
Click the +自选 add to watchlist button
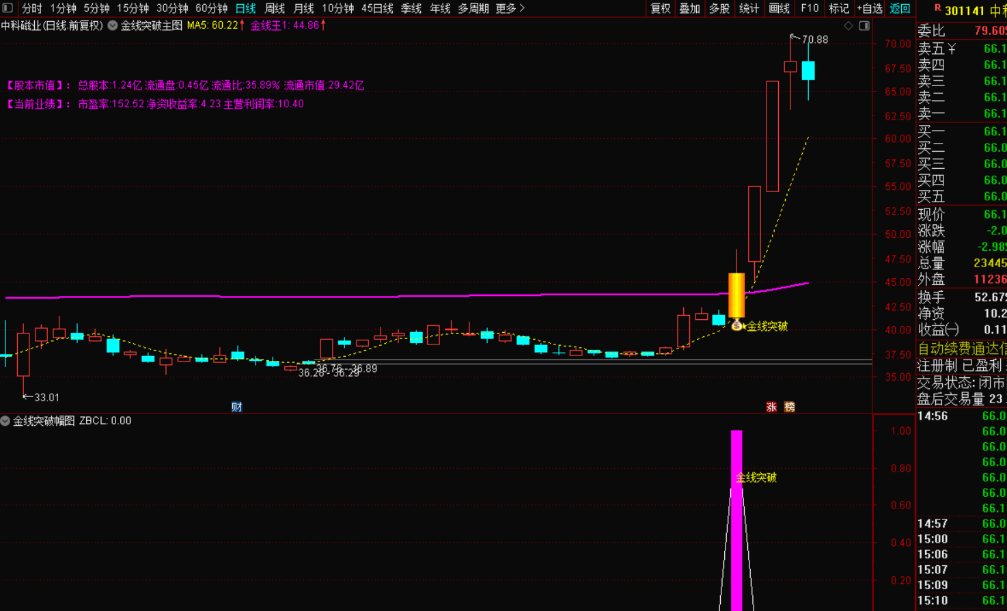tap(870, 8)
